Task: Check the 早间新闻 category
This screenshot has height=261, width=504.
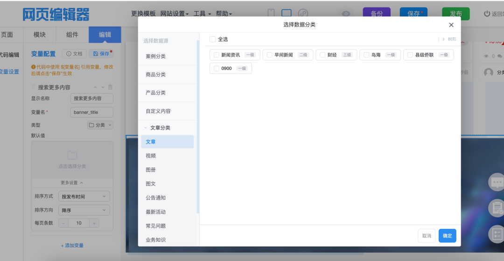Action: (269, 55)
